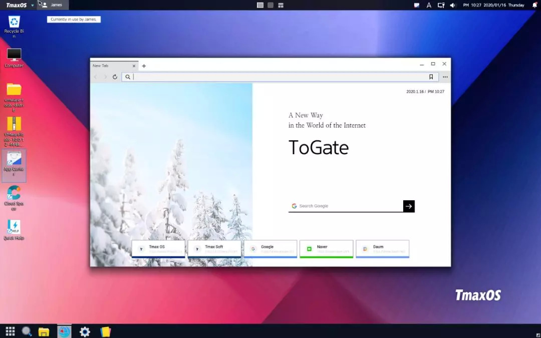Click the browser reload button
This screenshot has height=338, width=541.
coord(115,77)
